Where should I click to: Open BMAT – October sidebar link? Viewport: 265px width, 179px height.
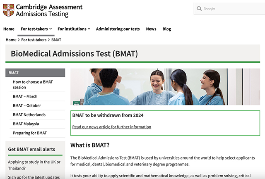pos(26,105)
